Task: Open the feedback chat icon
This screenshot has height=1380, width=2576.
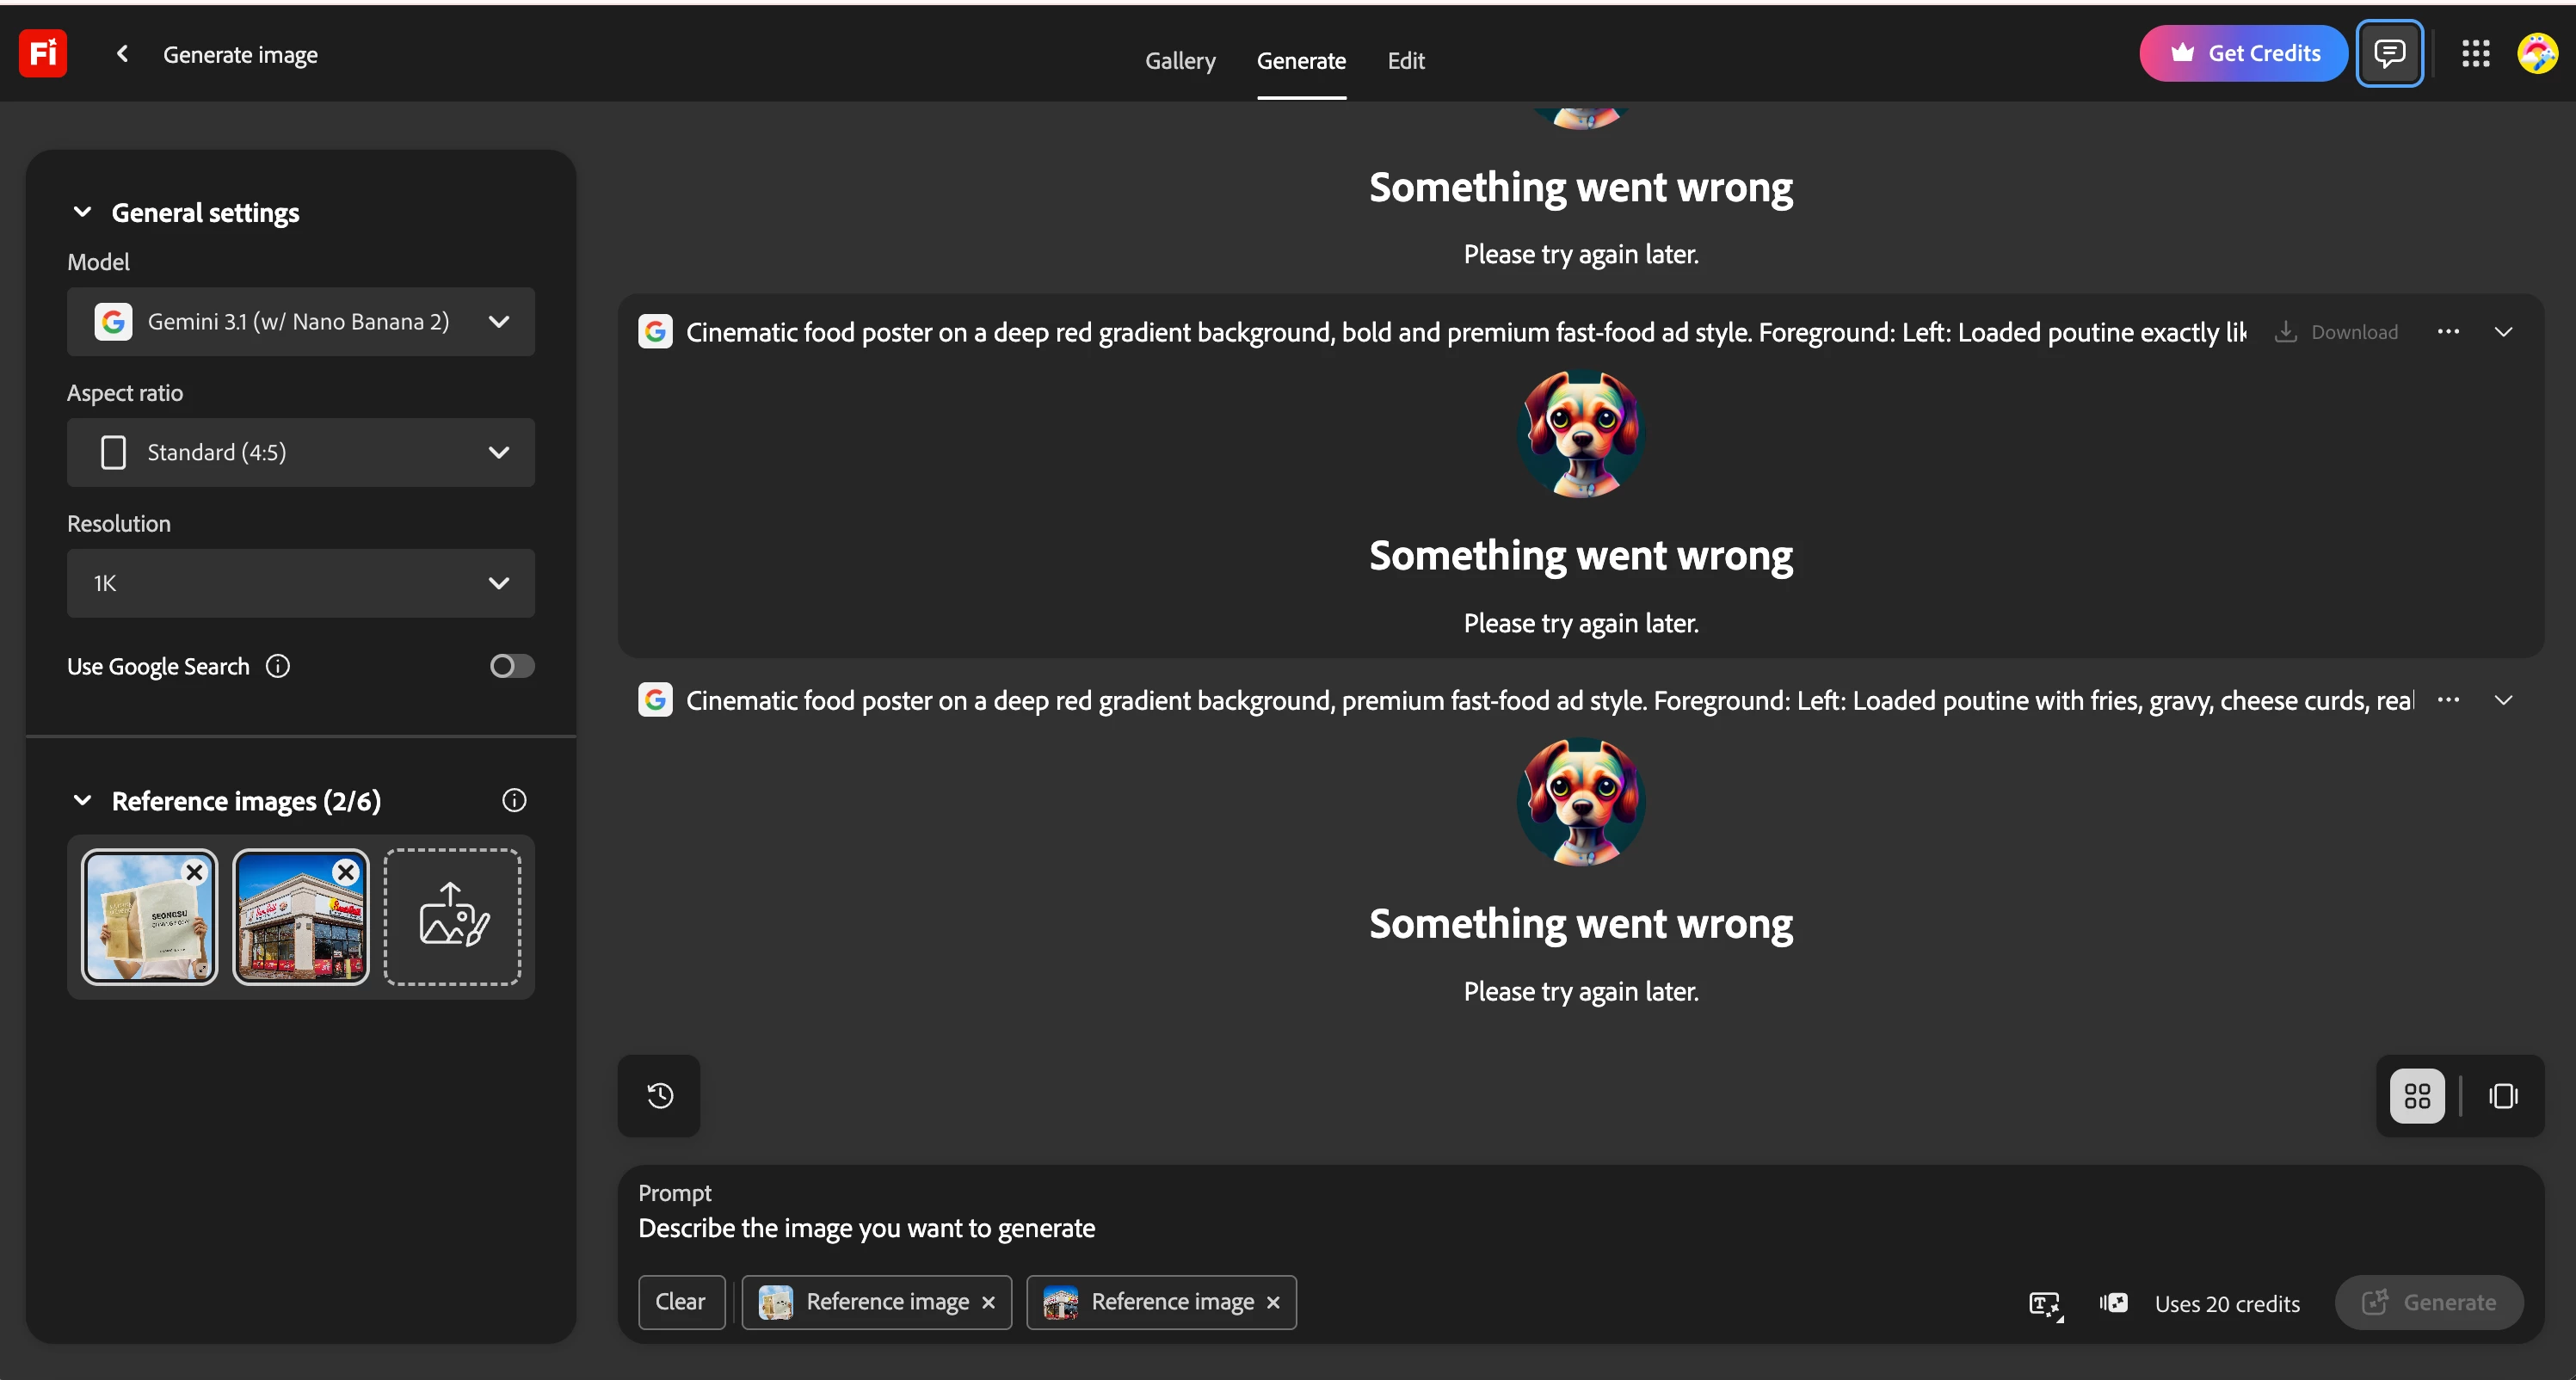Action: [x=2389, y=54]
